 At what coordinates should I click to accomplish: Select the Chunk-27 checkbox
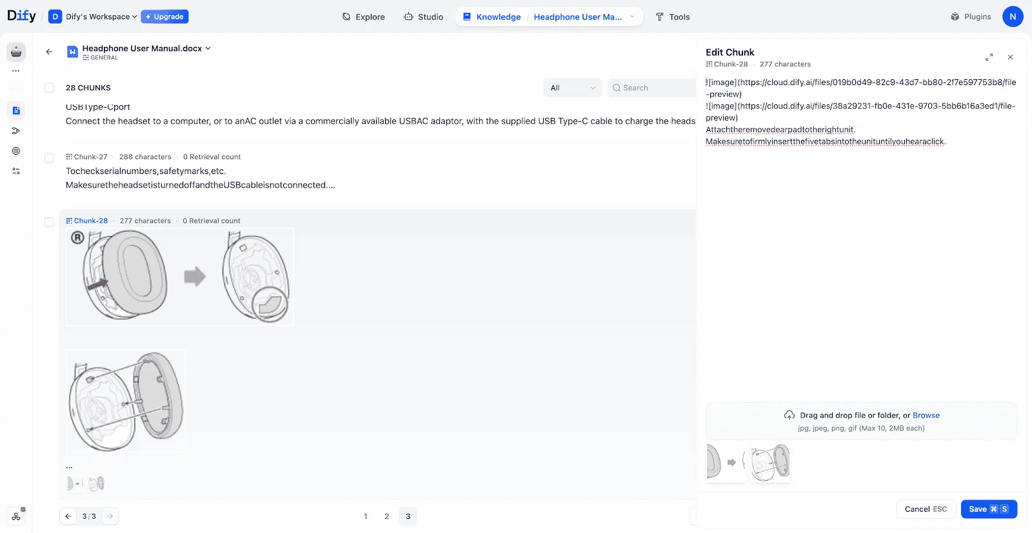(x=49, y=158)
